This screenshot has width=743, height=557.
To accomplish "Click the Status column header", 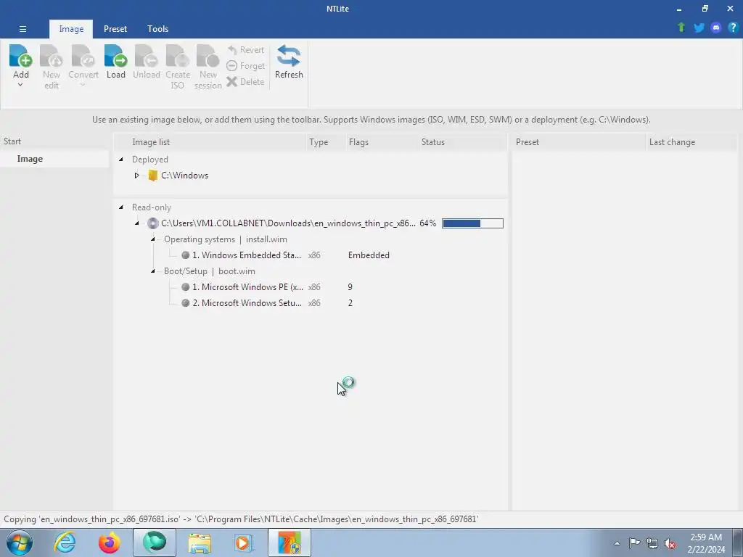I will coord(462,142).
